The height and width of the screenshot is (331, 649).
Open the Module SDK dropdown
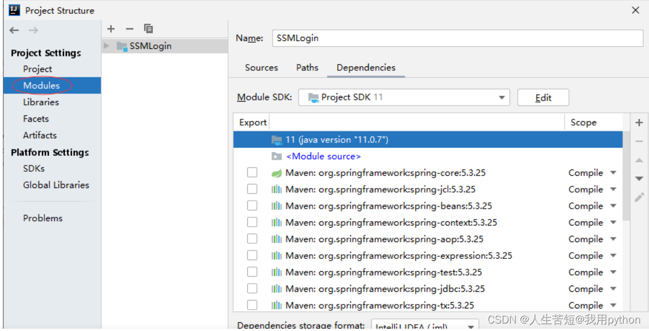[404, 97]
